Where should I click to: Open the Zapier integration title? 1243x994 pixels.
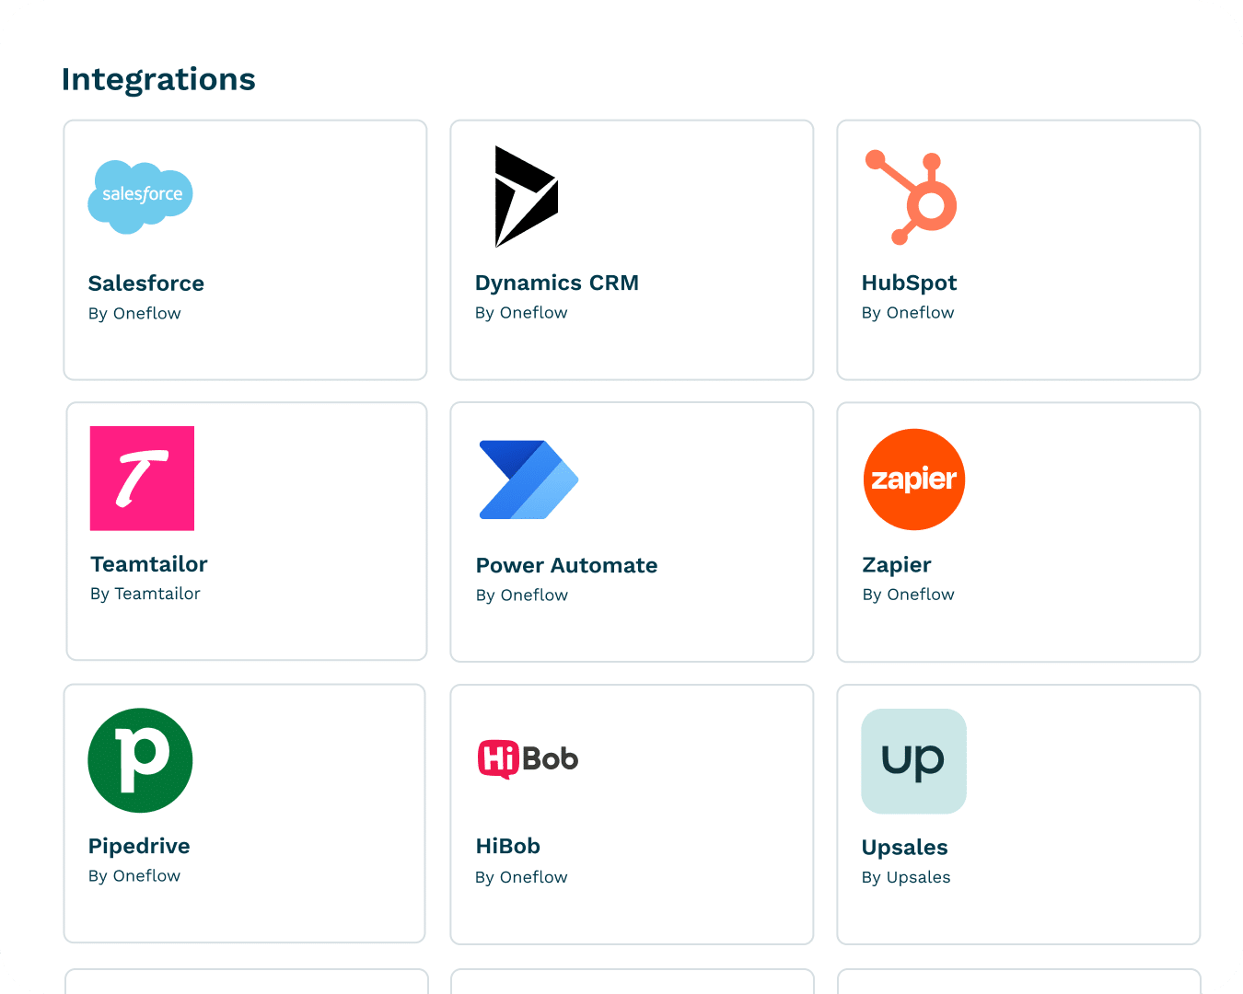[896, 565]
